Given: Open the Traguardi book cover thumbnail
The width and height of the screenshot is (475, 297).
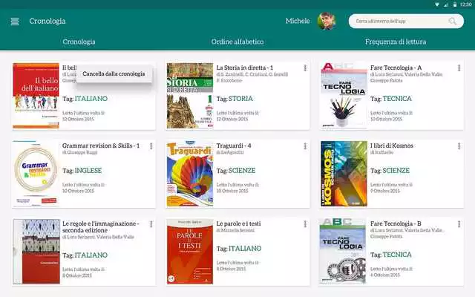Looking at the screenshot, I should (x=189, y=173).
